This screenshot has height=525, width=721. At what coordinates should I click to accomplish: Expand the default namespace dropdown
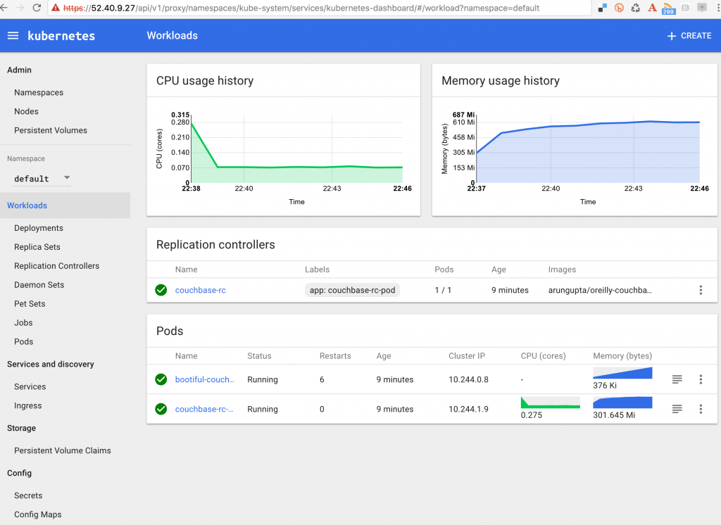click(42, 178)
